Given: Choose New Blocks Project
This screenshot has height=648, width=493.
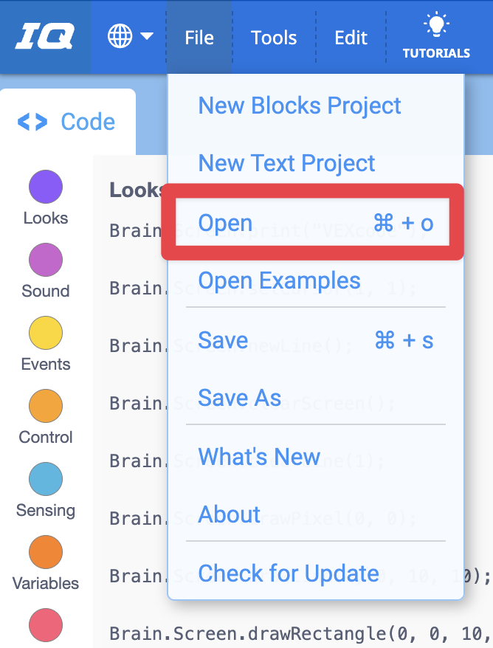Looking at the screenshot, I should pyautogui.click(x=300, y=106).
